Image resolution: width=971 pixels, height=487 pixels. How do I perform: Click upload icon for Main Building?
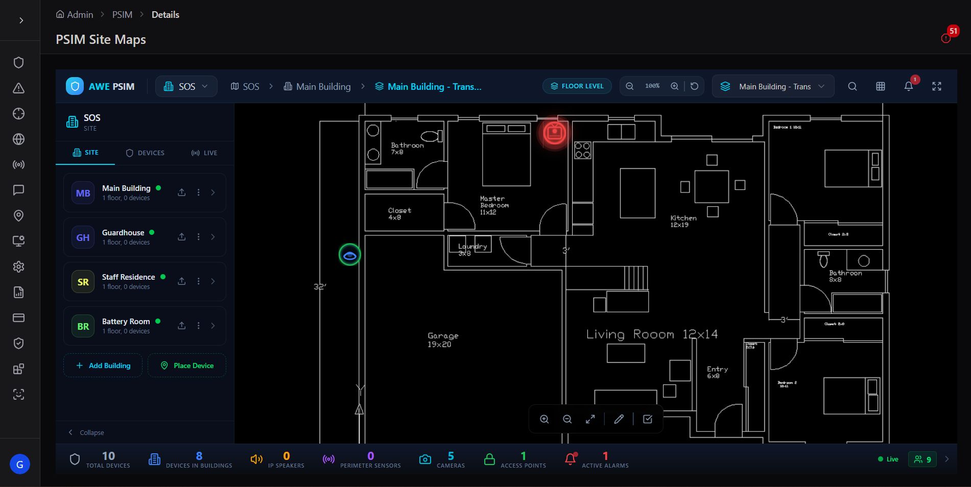(x=181, y=192)
